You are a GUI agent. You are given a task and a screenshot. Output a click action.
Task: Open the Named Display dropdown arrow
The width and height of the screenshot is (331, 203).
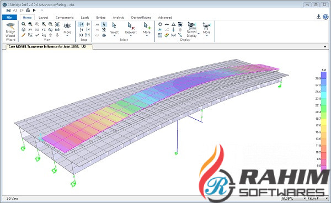click(199, 34)
